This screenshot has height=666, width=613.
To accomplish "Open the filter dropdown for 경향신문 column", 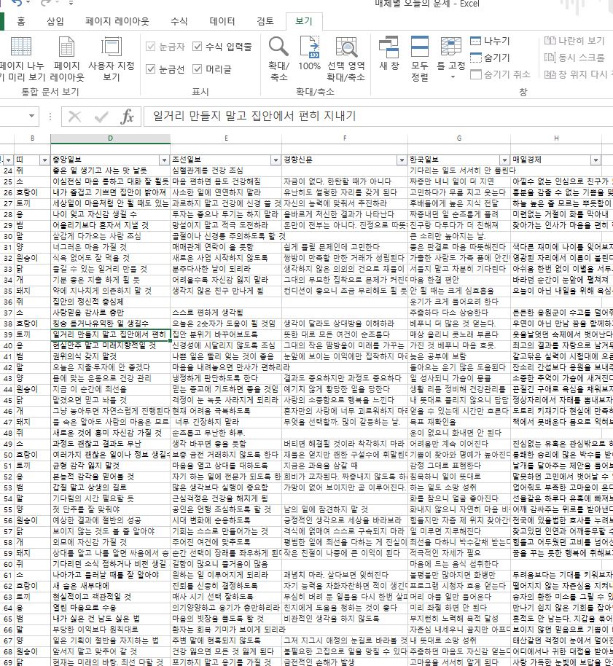I will pyautogui.click(x=402, y=160).
